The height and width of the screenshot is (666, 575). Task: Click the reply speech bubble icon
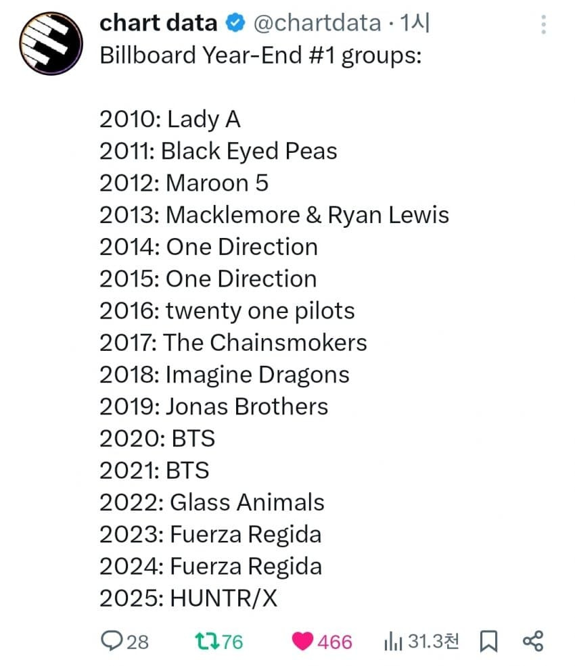point(111,640)
